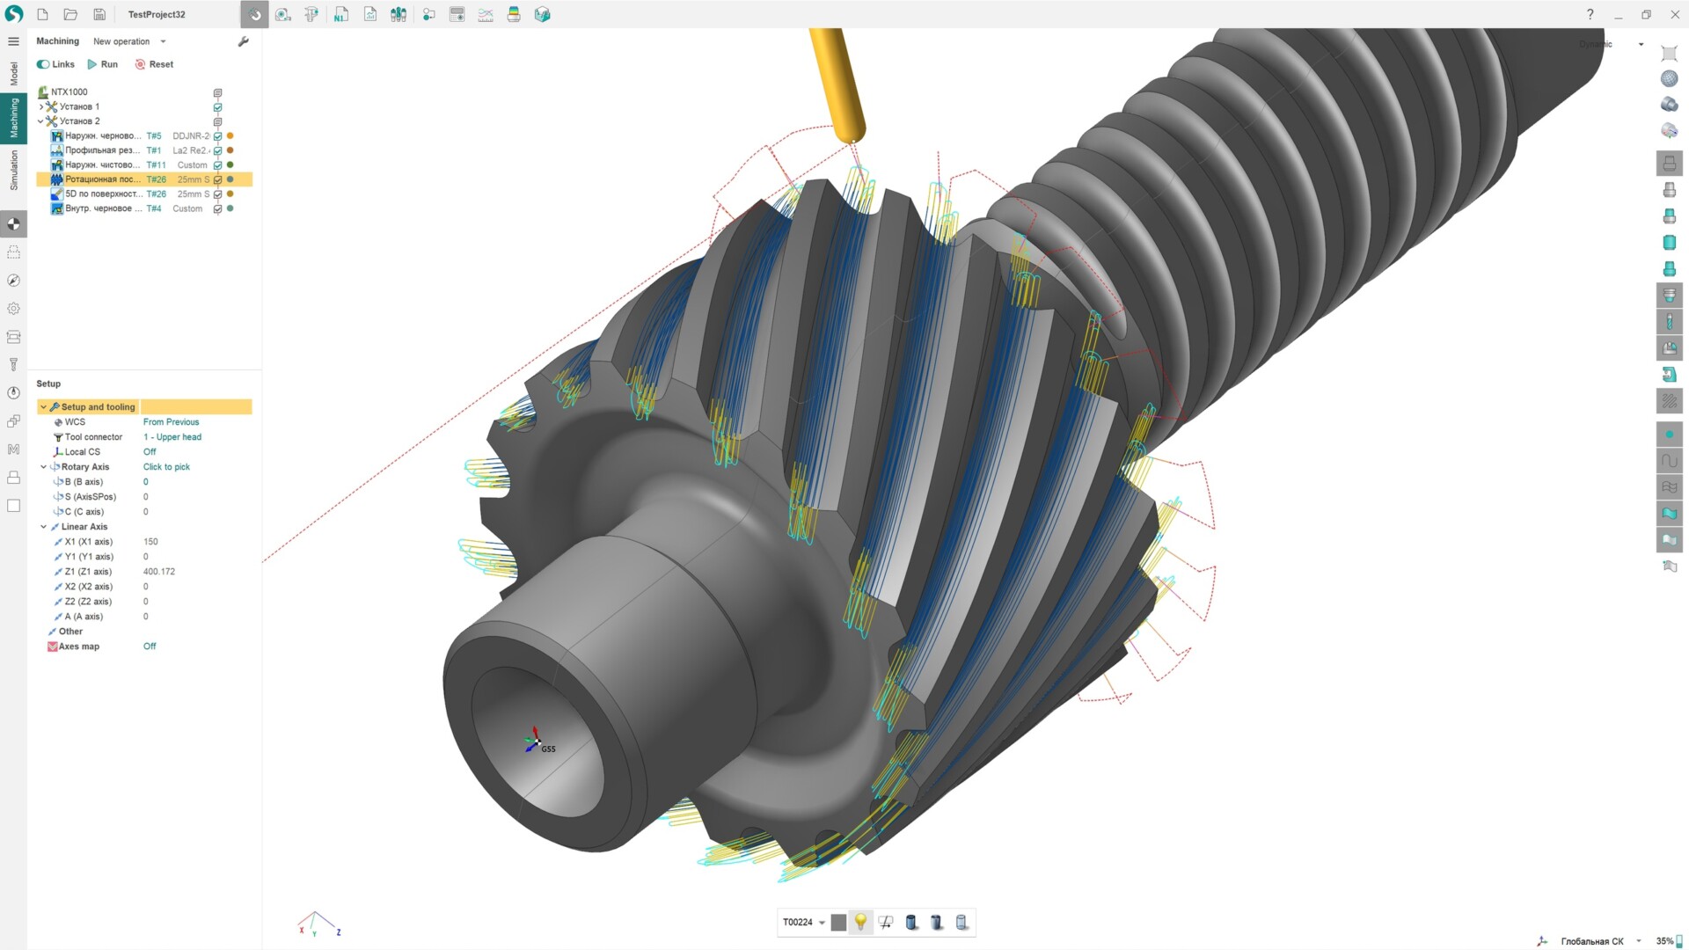Click the NC code file icon in toolbar
Screen dimensions: 1689x950
[340, 14]
